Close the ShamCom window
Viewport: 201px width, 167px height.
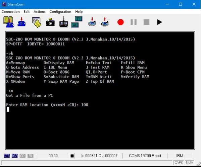(194, 4)
